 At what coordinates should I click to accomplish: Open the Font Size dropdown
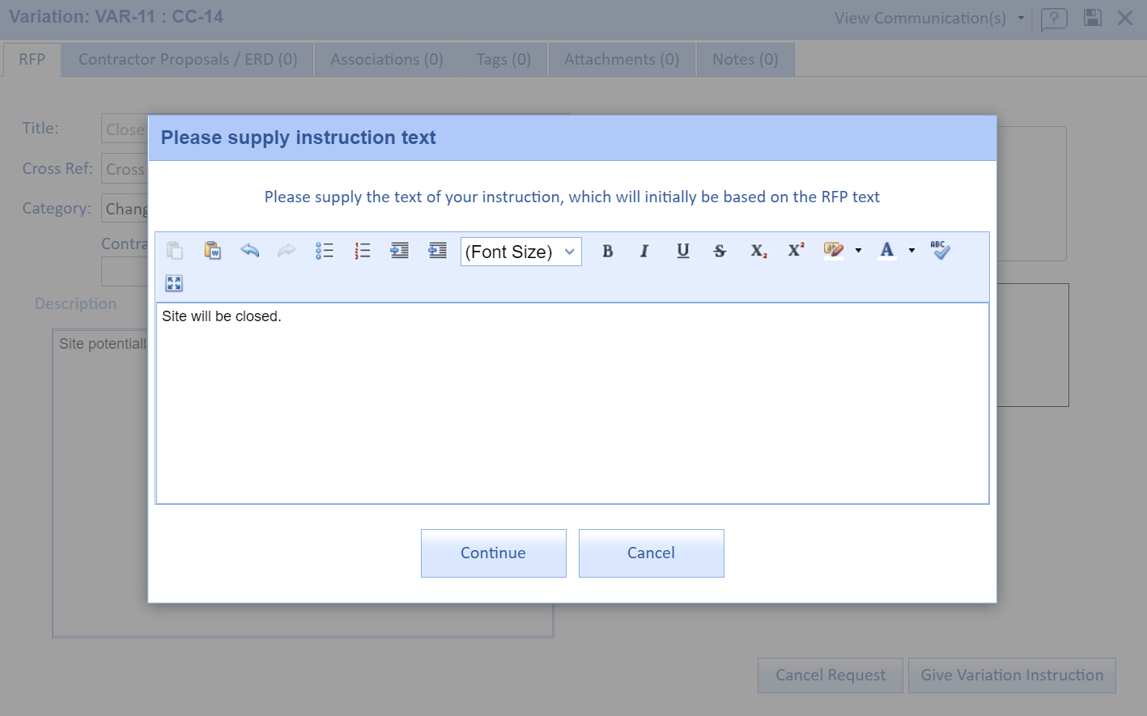point(520,252)
